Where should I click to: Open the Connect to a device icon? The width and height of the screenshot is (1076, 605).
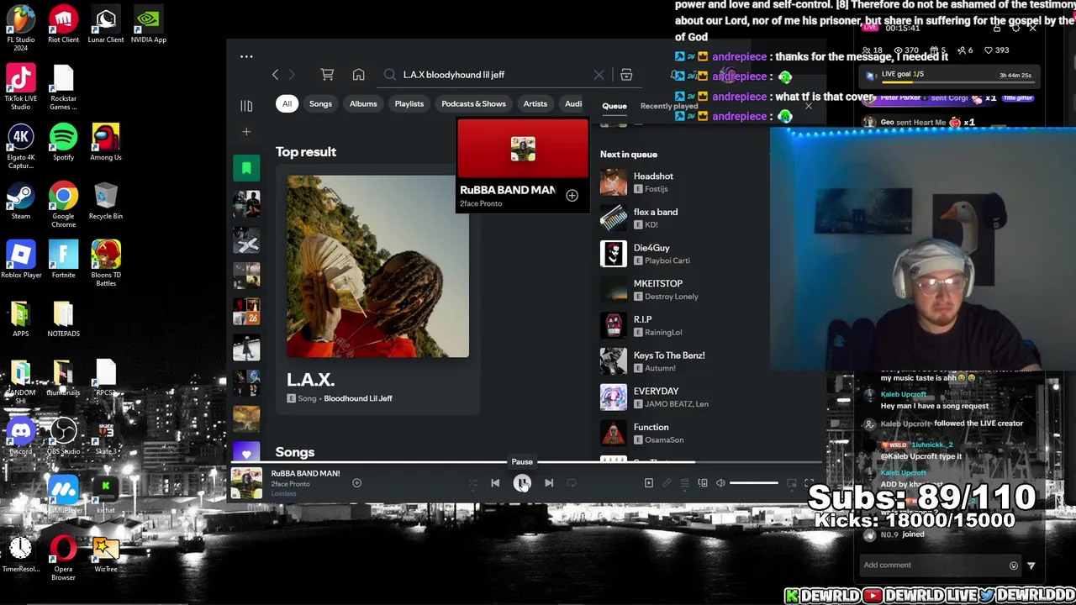(x=703, y=483)
